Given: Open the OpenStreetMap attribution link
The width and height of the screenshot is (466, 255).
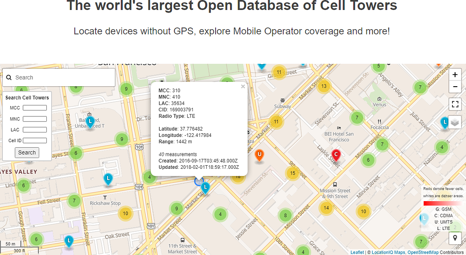Looking at the screenshot, I should pos(423,252).
